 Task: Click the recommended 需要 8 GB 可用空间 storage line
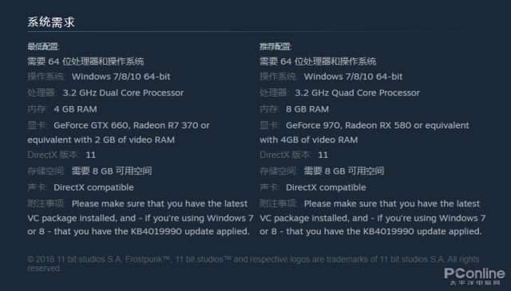pos(322,171)
